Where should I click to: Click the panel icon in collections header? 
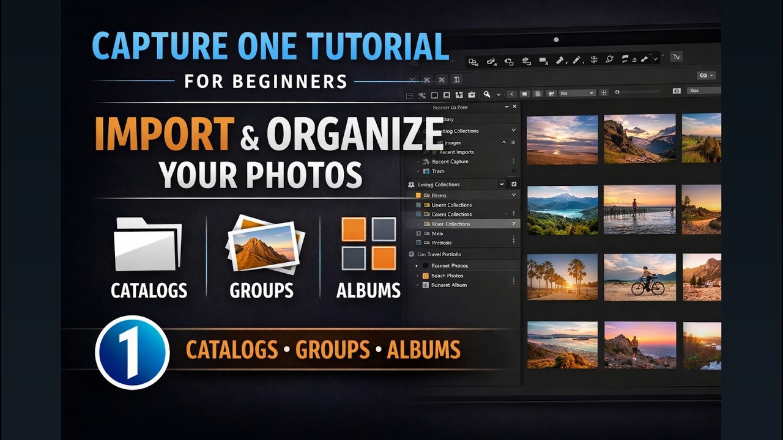514,184
